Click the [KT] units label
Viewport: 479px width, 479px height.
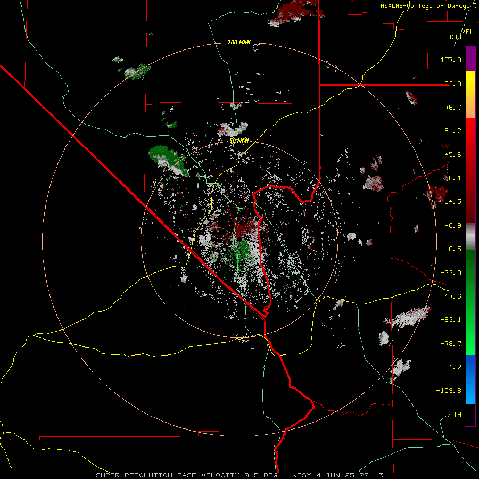point(454,37)
